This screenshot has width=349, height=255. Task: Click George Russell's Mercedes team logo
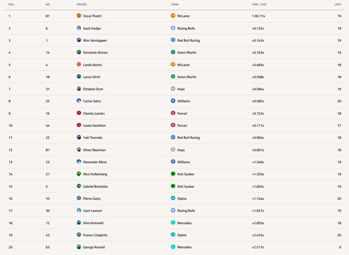pos(173,247)
